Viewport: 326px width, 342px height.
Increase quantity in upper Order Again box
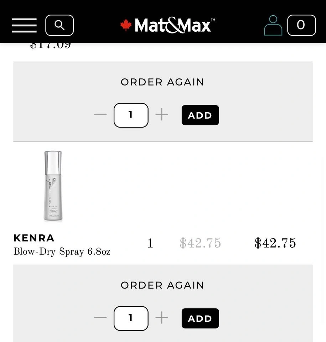coord(162,115)
